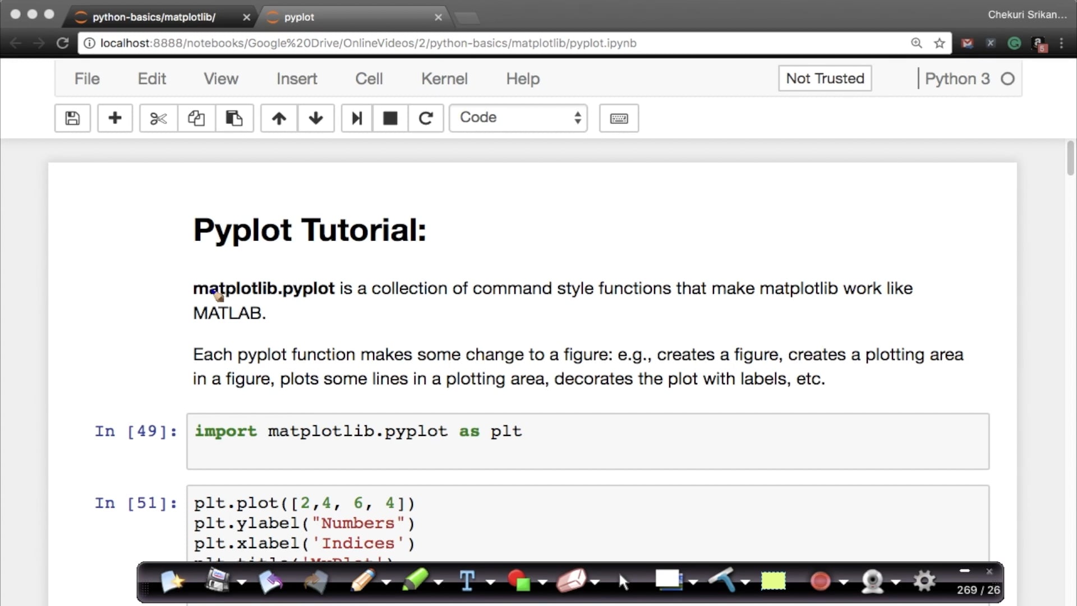Choose the eraser tool in annotation bar

(570, 581)
